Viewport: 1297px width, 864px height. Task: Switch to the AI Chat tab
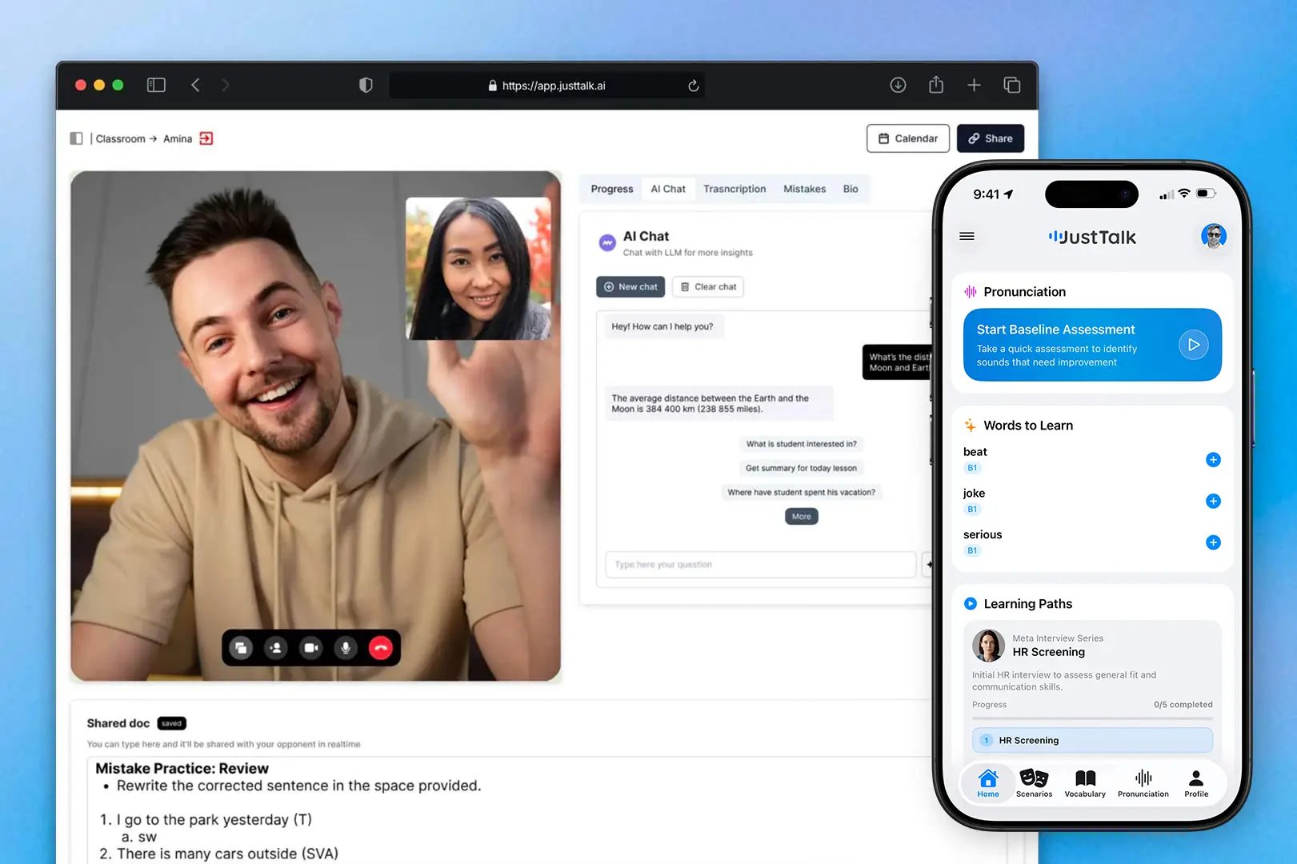point(668,189)
